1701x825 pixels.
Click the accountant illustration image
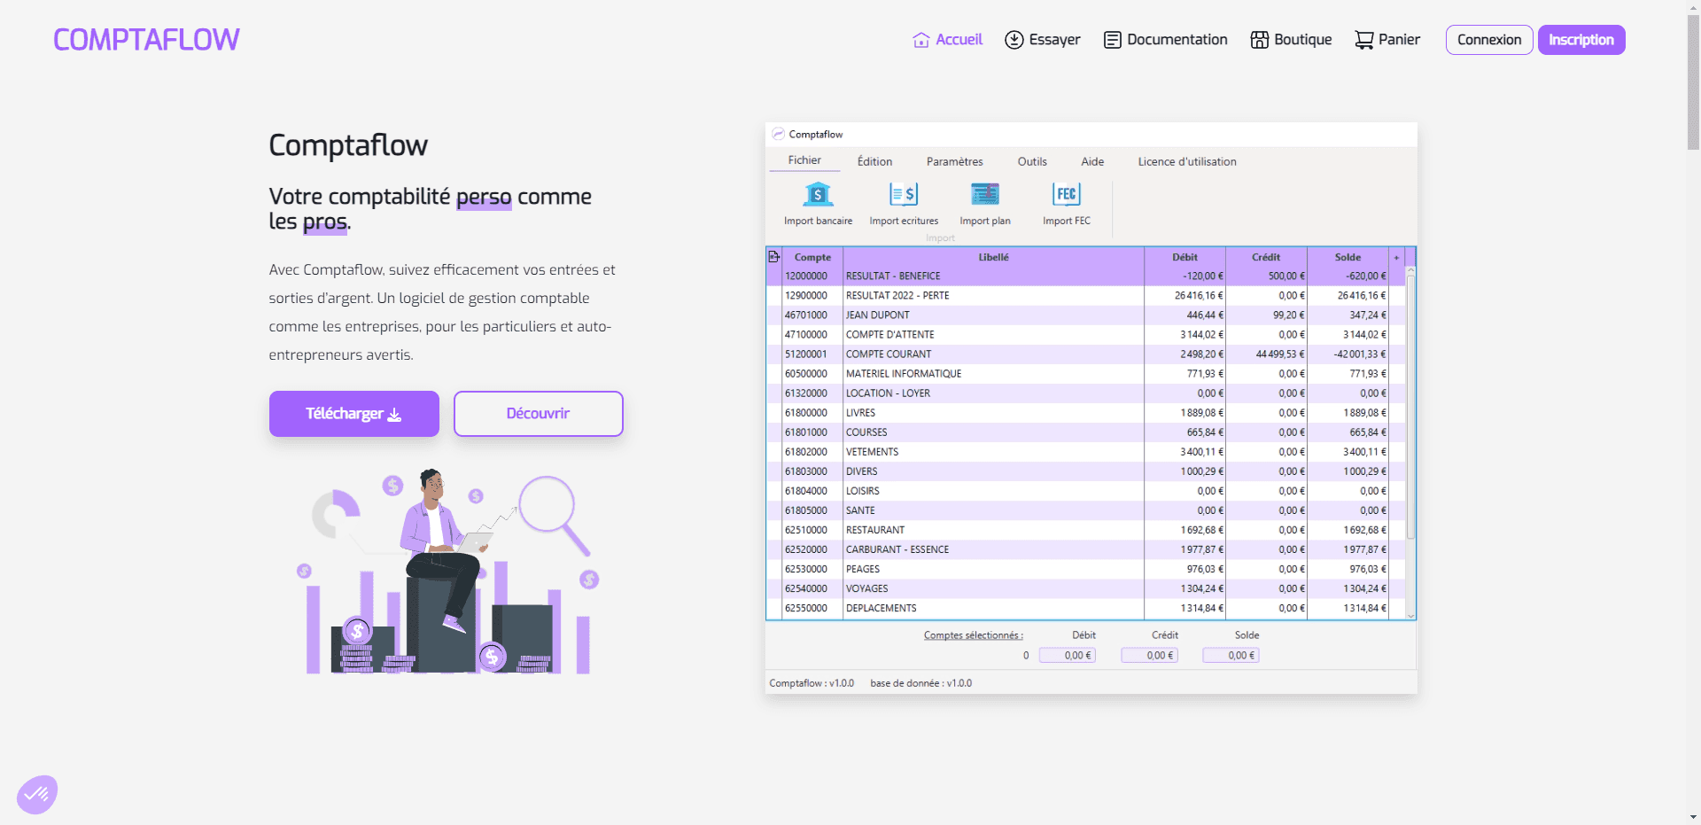[447, 572]
